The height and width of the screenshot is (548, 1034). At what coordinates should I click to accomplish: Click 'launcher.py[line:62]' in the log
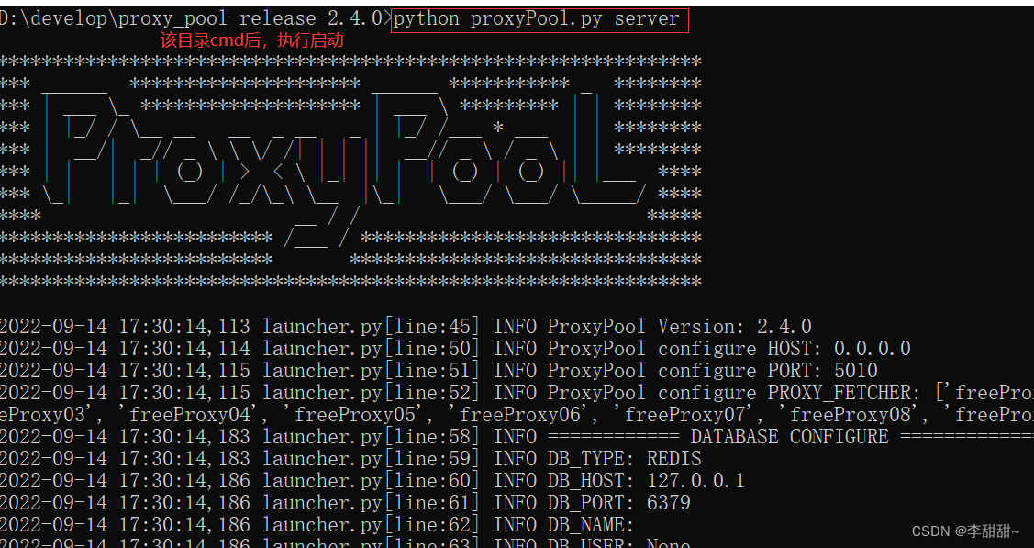point(372,525)
